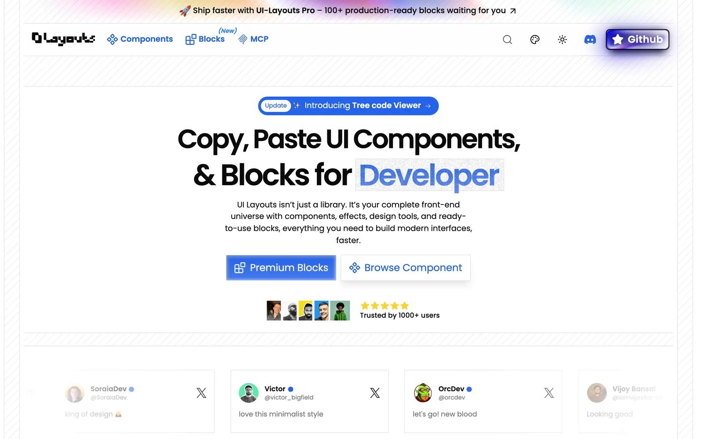Click the 'Looking good' testimonial text
This screenshot has height=439, width=703.
(610, 414)
